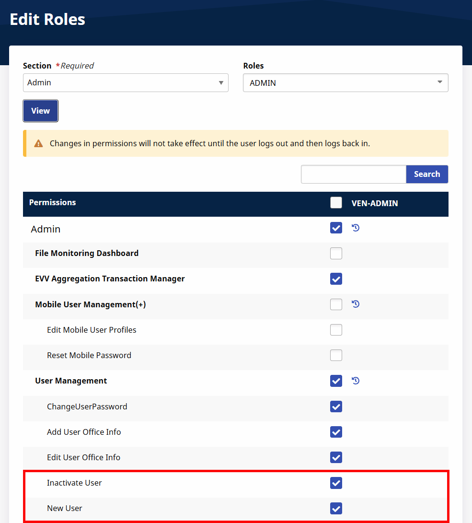
Task: Select the User Management permission row label
Action: click(71, 381)
